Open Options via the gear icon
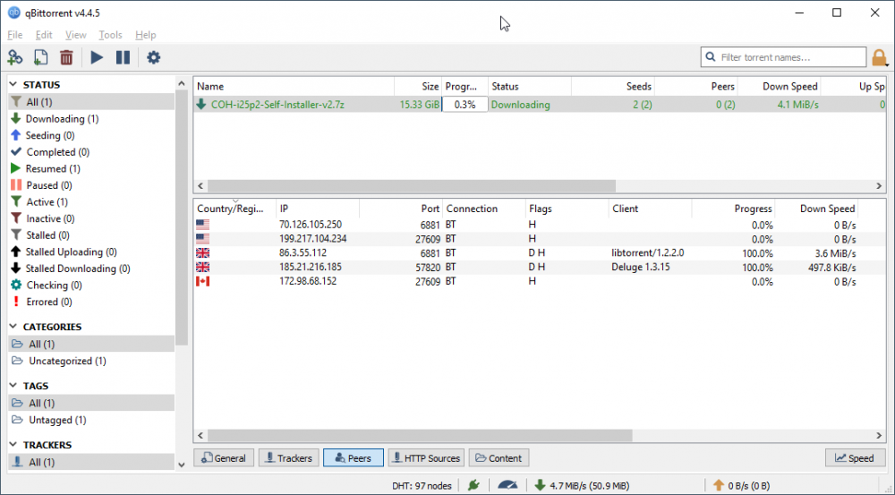Image resolution: width=895 pixels, height=495 pixels. click(153, 57)
